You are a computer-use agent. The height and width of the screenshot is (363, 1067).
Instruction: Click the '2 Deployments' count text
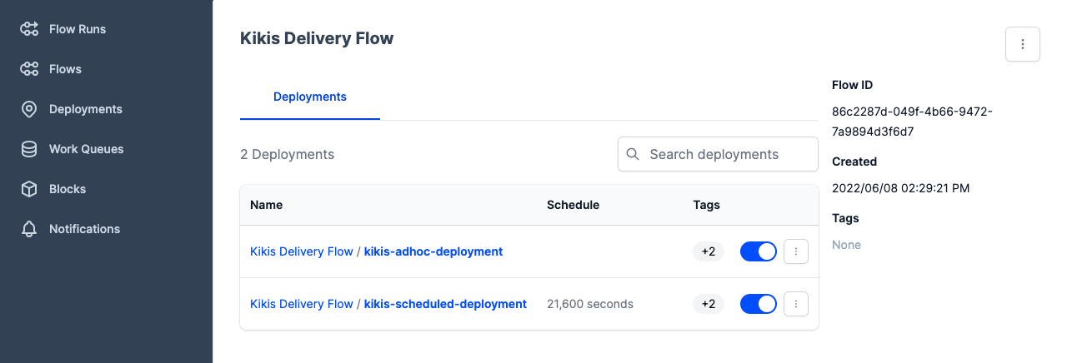click(287, 154)
